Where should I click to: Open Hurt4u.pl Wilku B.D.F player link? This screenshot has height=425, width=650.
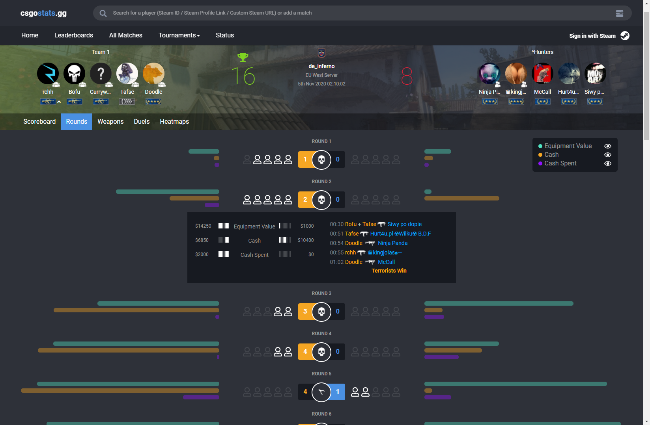(x=400, y=234)
